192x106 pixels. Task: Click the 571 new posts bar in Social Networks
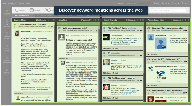(x=123, y=24)
